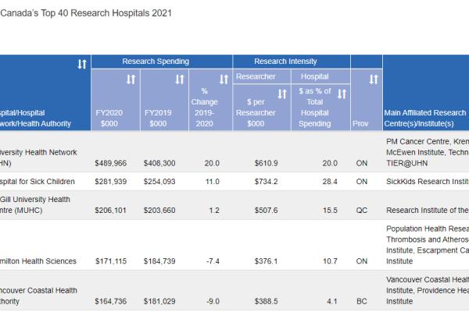Select the $171,115 FY2020 value

[x=111, y=261]
